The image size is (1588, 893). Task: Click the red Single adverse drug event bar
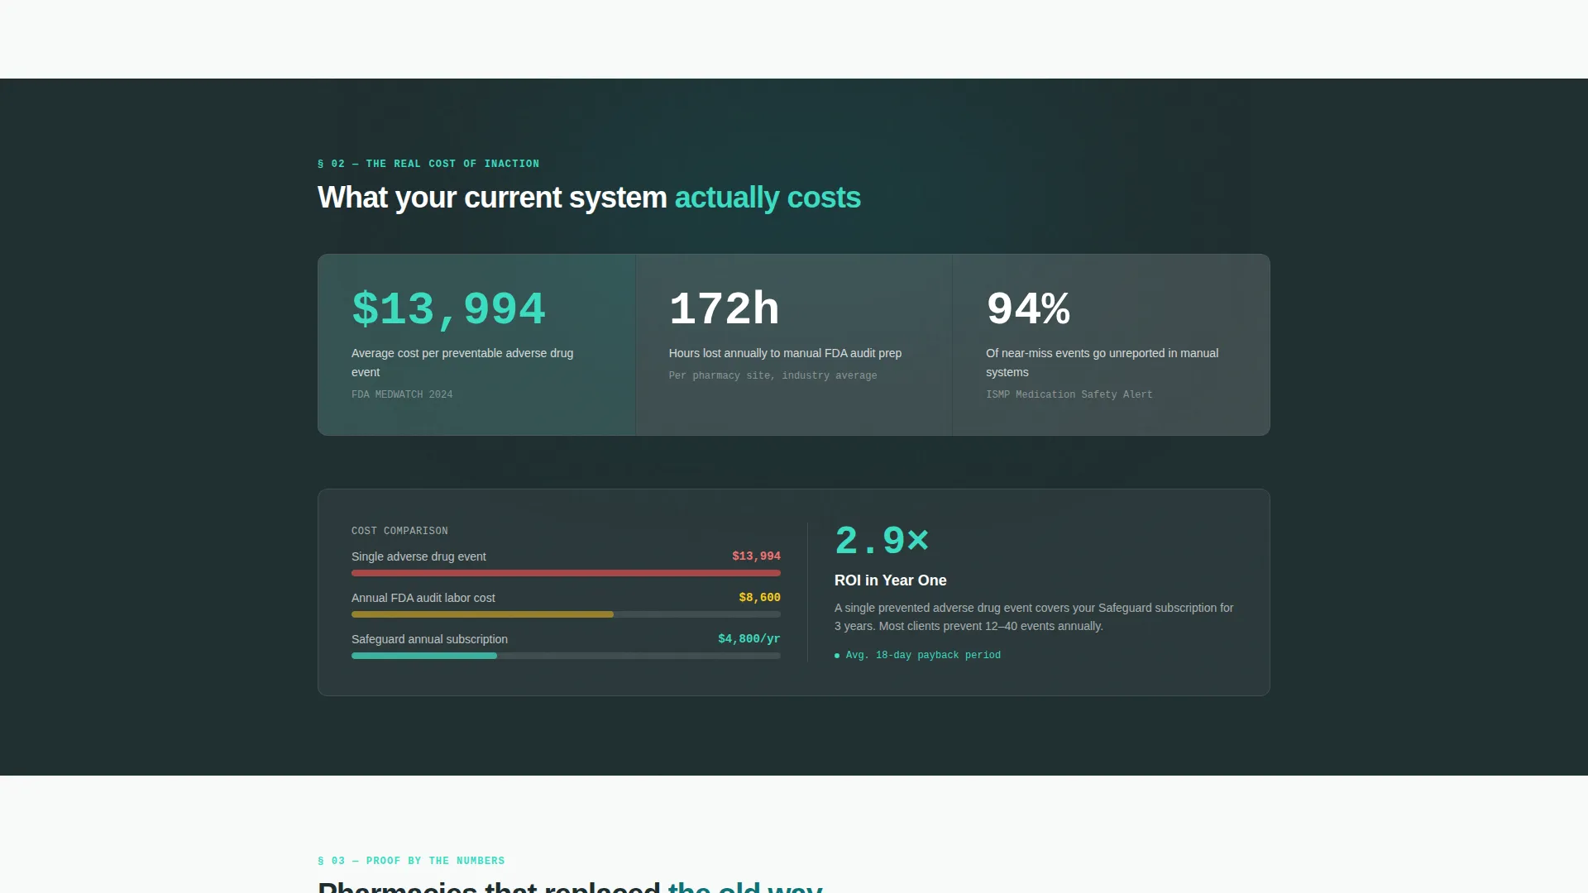click(566, 573)
